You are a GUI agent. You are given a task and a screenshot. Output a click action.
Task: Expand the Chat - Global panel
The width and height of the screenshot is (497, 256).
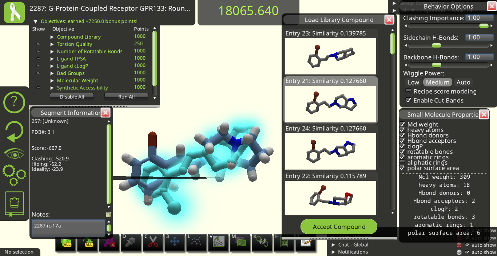pos(333,245)
